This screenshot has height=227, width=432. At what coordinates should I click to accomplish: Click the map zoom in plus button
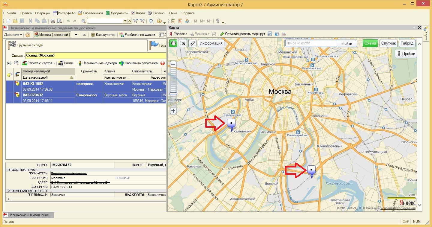tap(173, 111)
